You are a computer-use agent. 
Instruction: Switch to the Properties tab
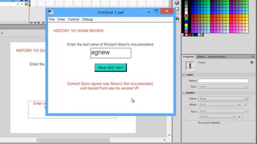(x=188, y=57)
